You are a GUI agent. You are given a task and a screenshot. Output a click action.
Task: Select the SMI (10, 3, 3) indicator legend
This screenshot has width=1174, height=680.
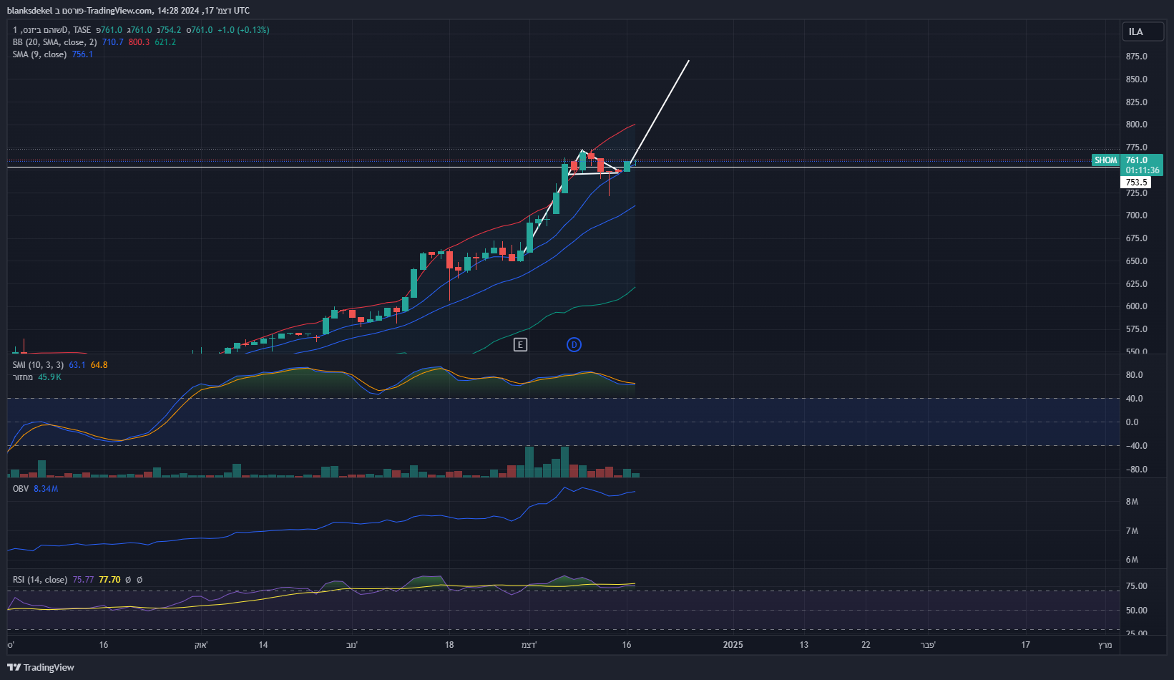tap(38, 365)
